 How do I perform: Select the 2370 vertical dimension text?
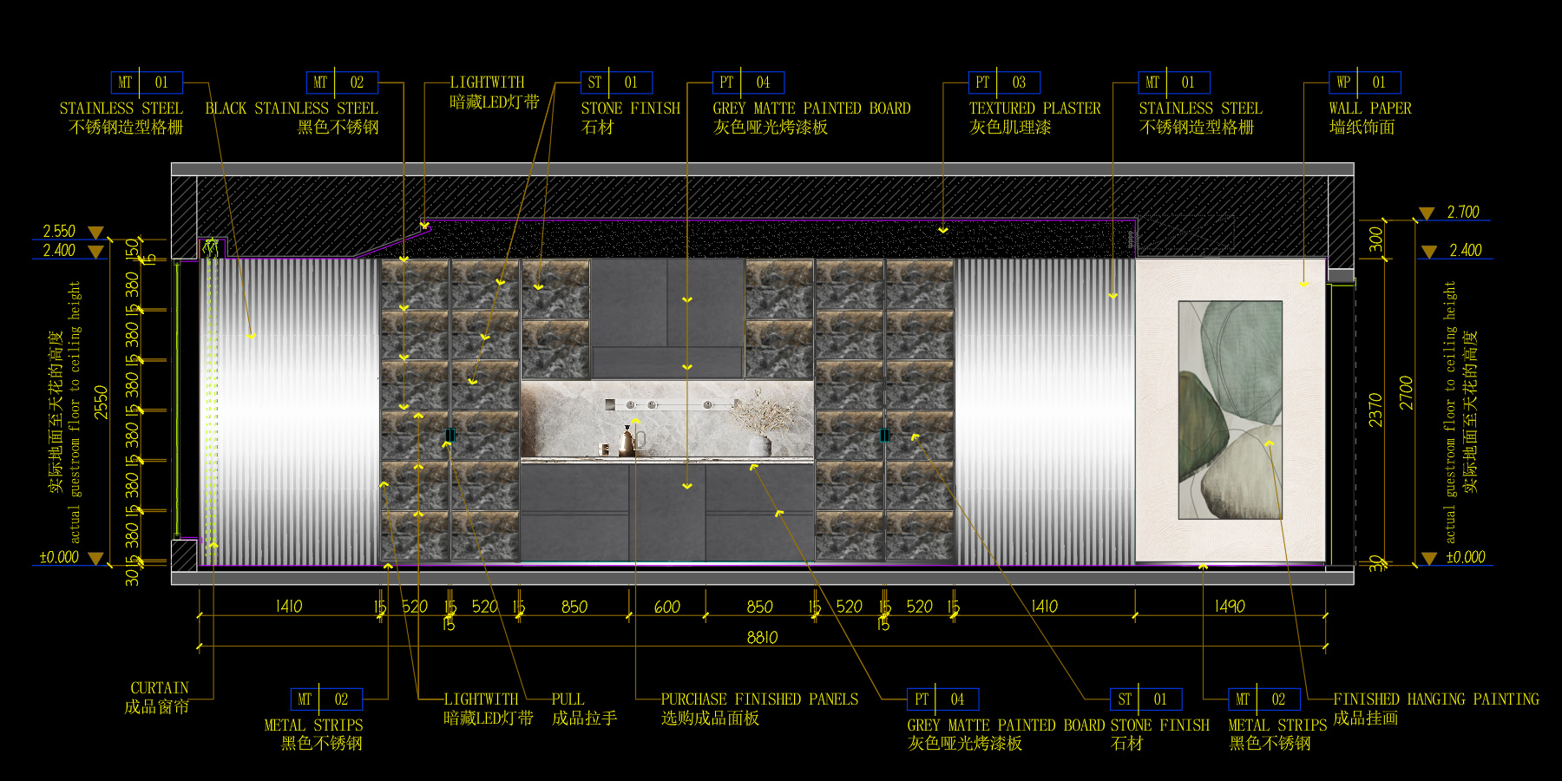click(x=1376, y=410)
